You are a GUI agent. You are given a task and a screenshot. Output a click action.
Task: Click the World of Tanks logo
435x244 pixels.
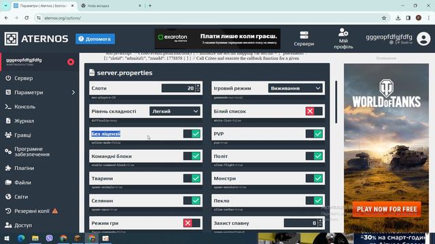tap(387, 94)
